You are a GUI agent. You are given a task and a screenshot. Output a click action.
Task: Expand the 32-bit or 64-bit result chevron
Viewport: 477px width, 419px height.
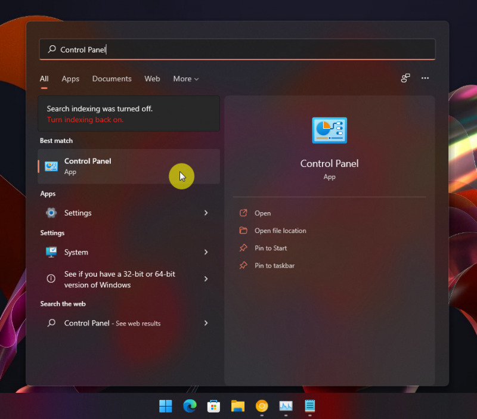[206, 279]
